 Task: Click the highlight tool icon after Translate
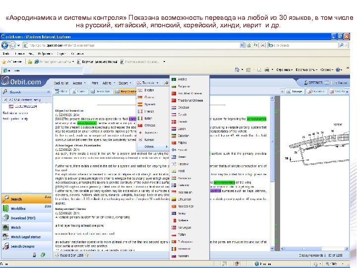(x=166, y=83)
